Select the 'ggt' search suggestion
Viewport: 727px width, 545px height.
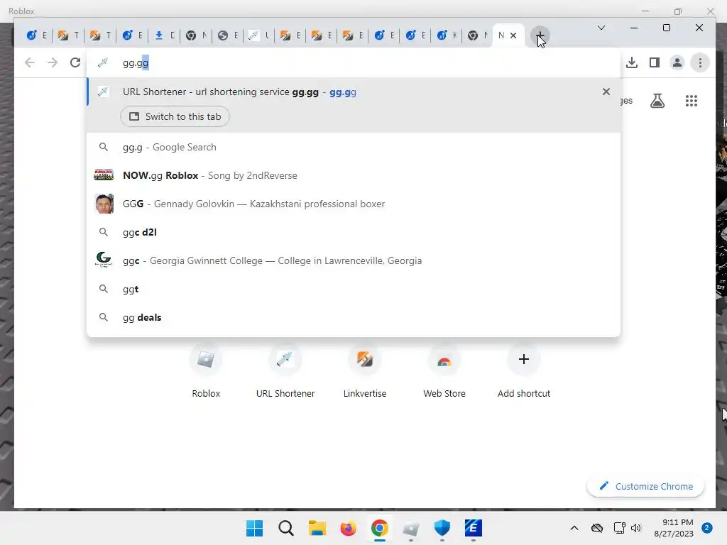click(x=354, y=290)
